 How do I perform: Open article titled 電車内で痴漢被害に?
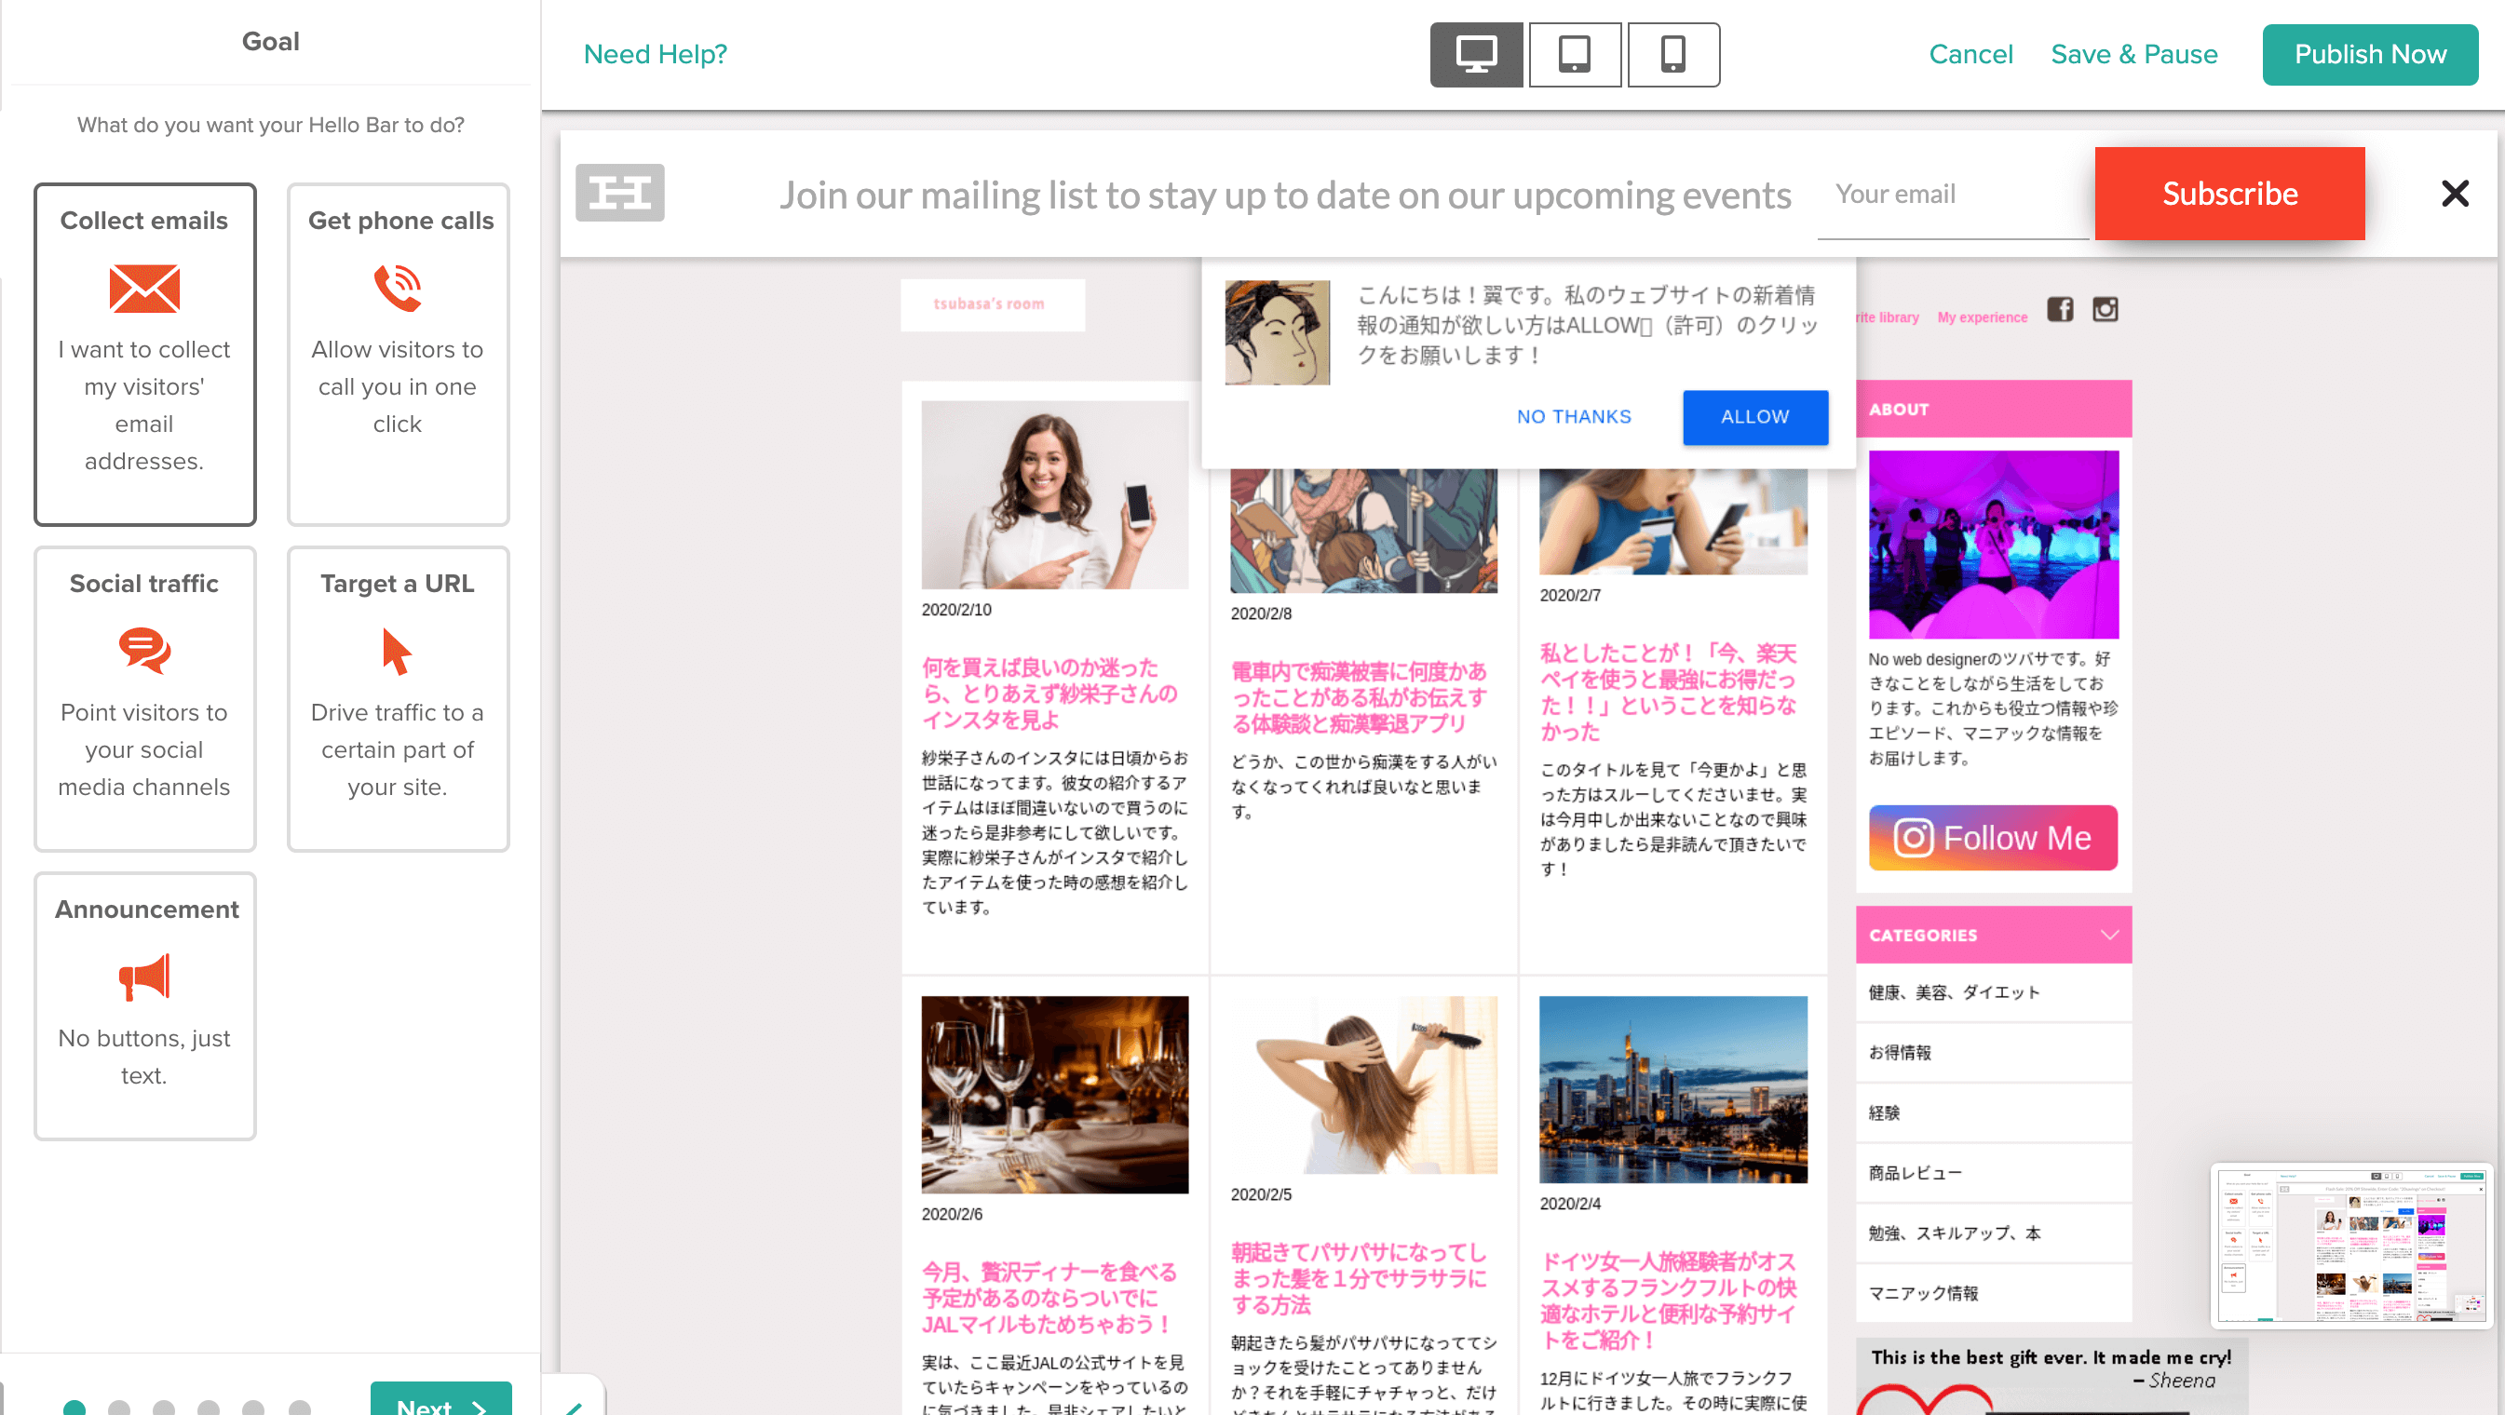pyautogui.click(x=1359, y=698)
